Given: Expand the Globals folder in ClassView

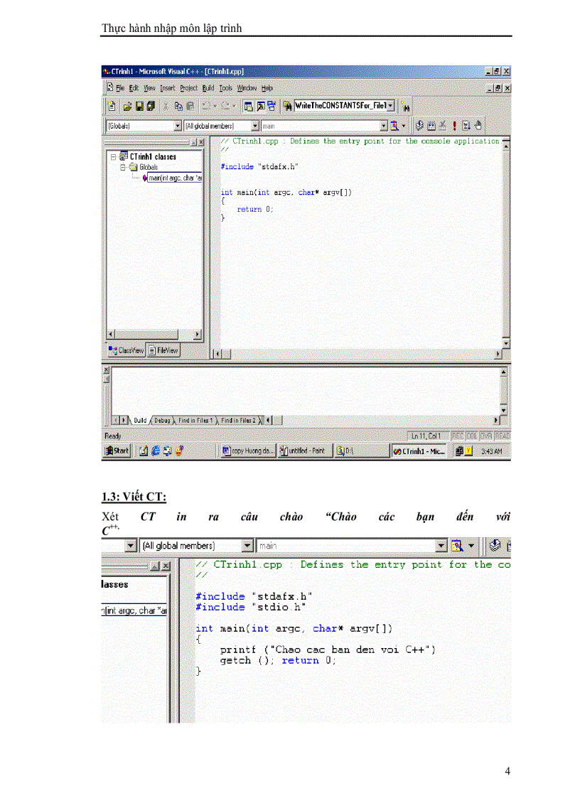Looking at the screenshot, I should tap(122, 167).
